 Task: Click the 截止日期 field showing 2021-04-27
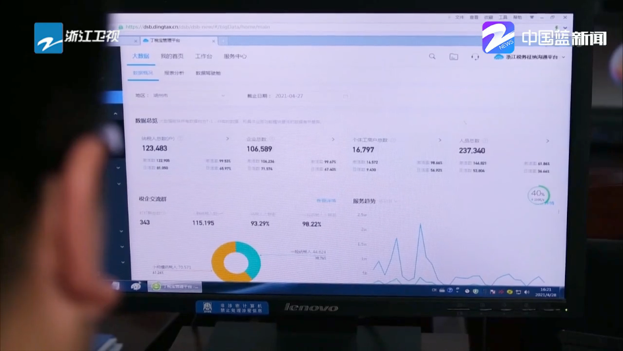[x=311, y=96]
